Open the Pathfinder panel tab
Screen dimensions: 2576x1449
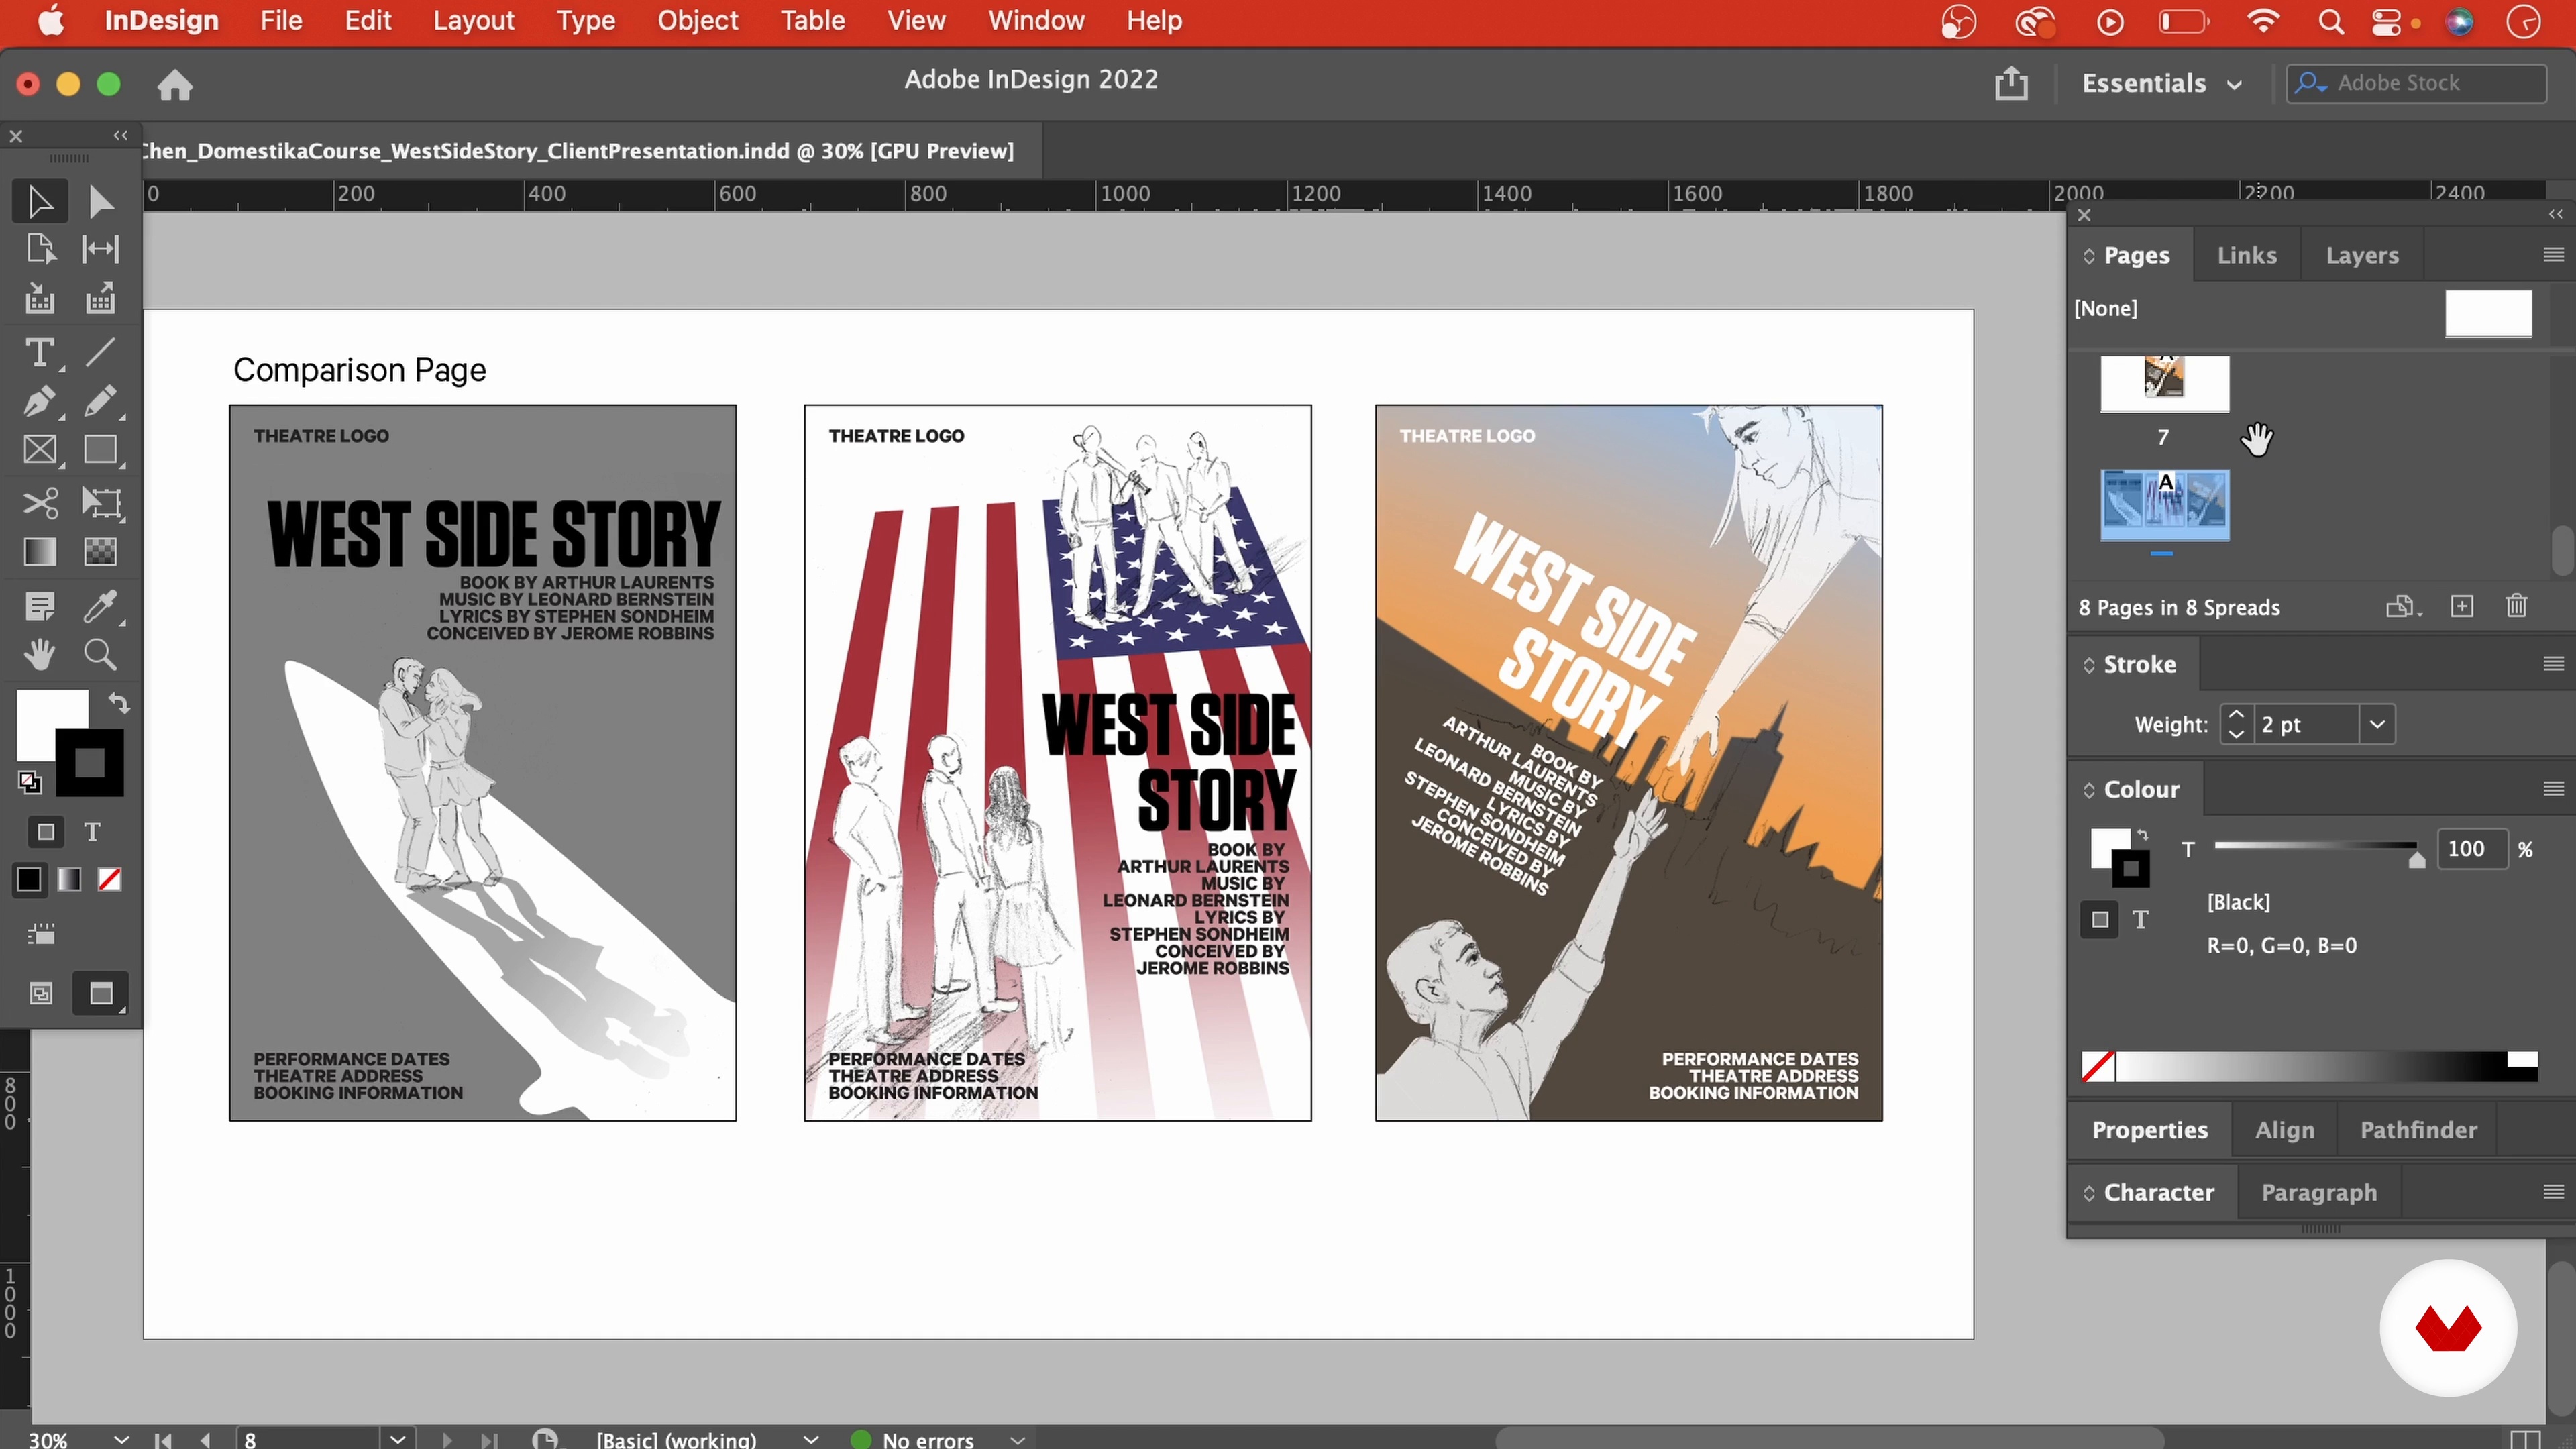(2418, 1130)
